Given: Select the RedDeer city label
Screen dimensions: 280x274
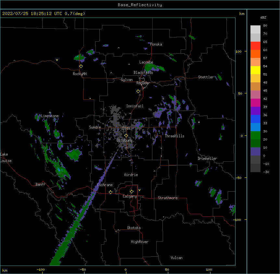Looking at the screenshot, I should click(x=143, y=83).
